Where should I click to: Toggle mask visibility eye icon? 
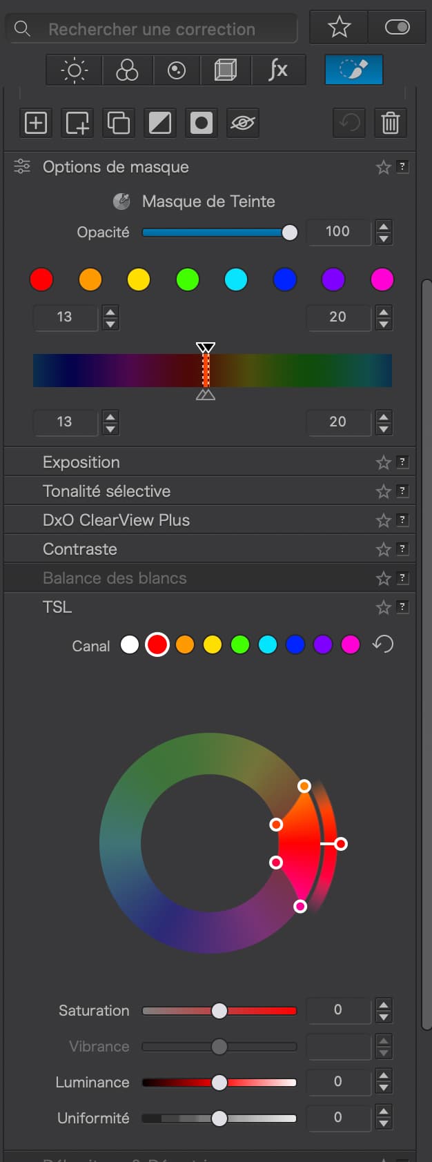[243, 123]
